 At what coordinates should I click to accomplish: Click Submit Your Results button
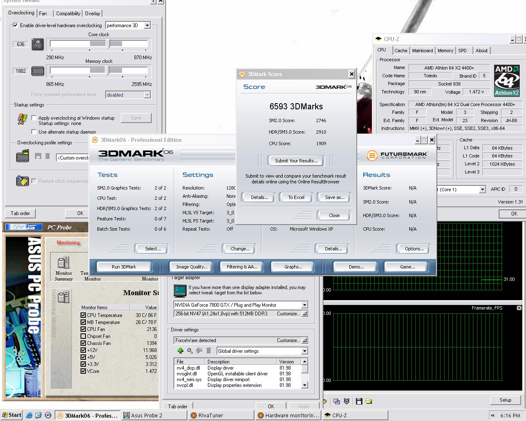296,161
